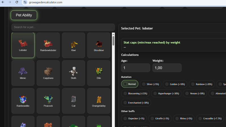Viewport: 226px width, 127px height.
Task: Open site information icon in address bar
Action: [x=25, y=2]
